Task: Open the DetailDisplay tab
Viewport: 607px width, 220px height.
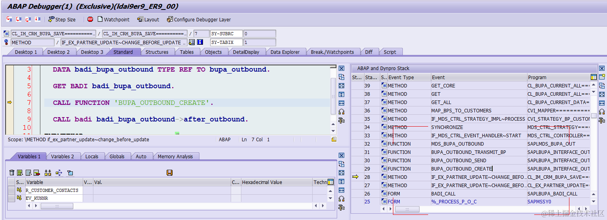Action: (x=246, y=52)
